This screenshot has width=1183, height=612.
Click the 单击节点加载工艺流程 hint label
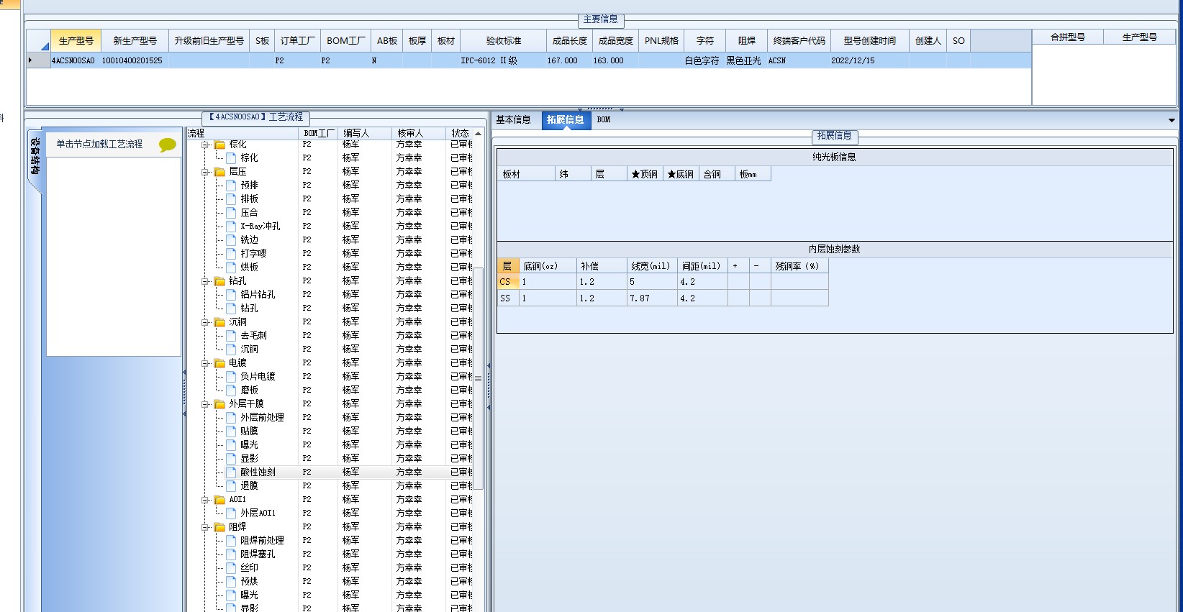click(x=100, y=145)
